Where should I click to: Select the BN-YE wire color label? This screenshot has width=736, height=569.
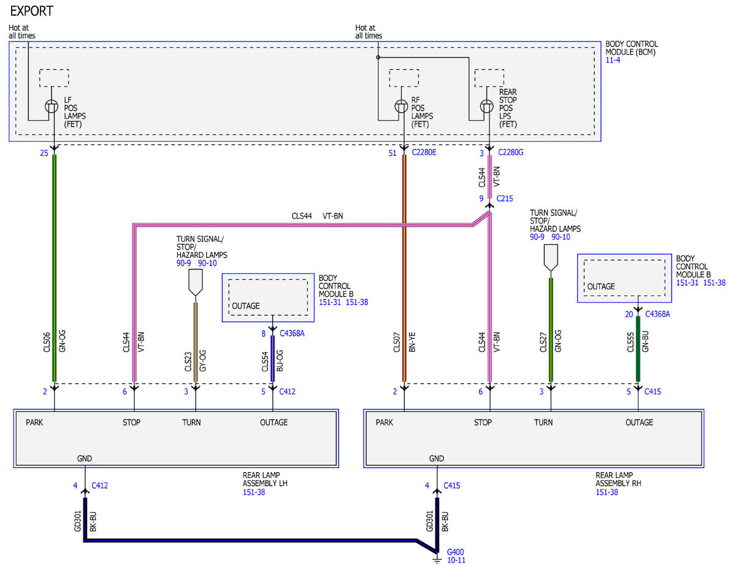point(412,341)
